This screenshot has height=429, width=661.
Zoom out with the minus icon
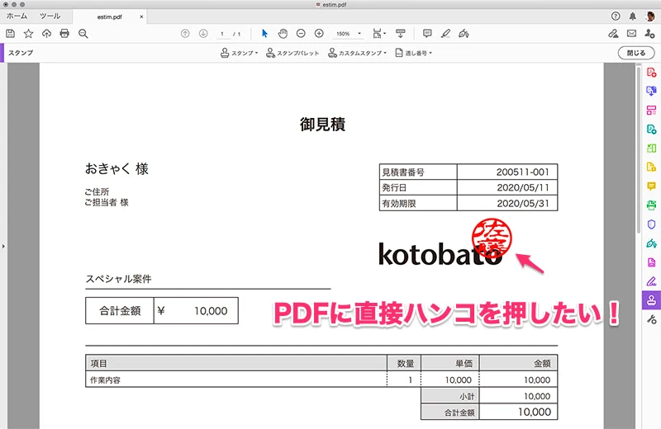[x=299, y=33]
